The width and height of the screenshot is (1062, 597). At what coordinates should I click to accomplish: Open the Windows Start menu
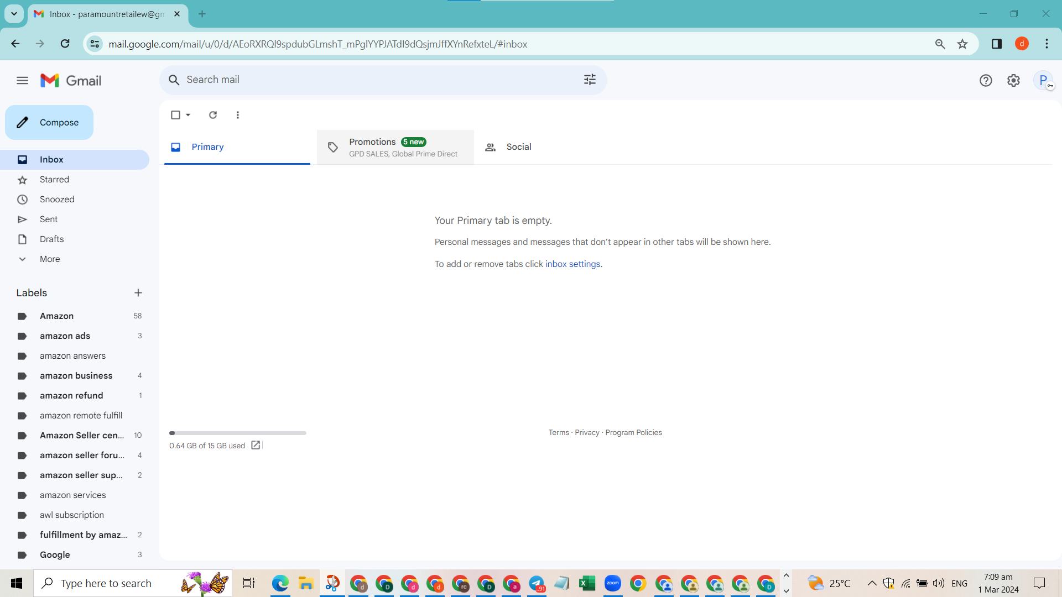17,583
